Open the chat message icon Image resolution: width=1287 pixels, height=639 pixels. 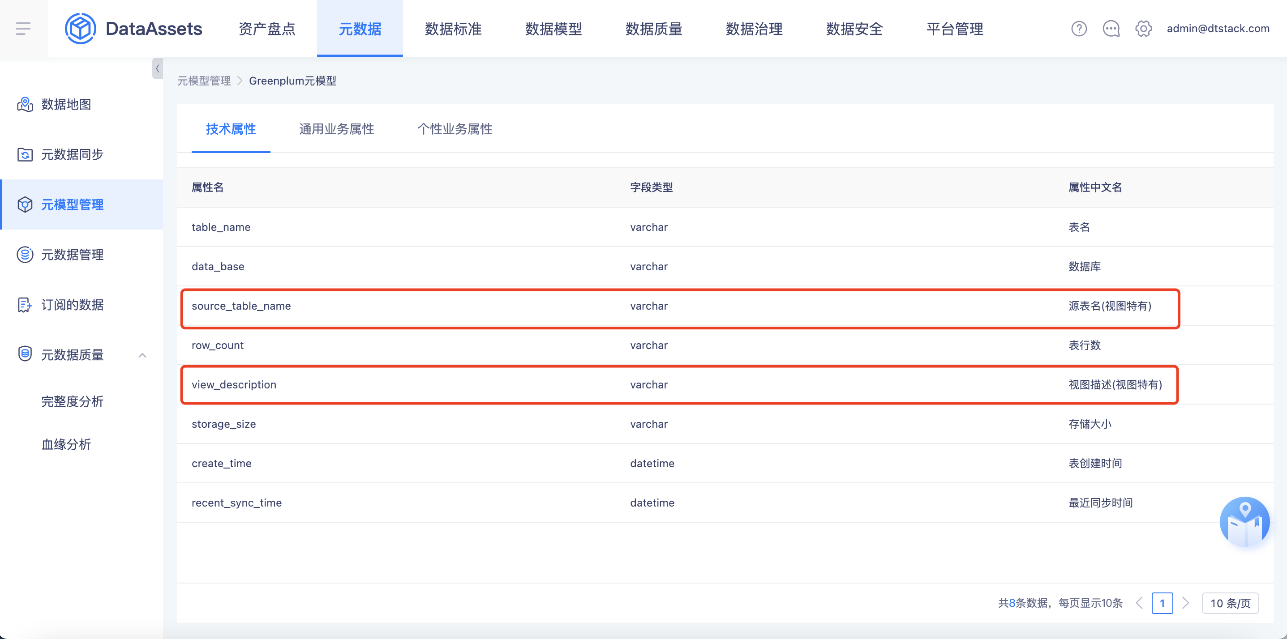1111,29
